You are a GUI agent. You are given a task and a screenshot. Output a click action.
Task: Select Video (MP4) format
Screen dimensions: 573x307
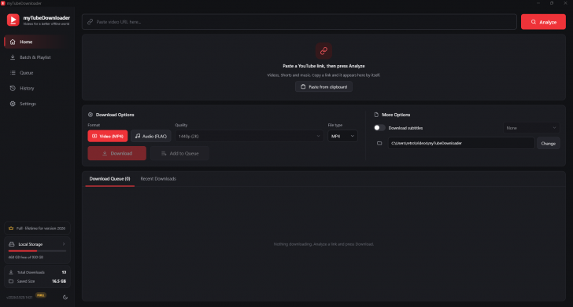(108, 136)
